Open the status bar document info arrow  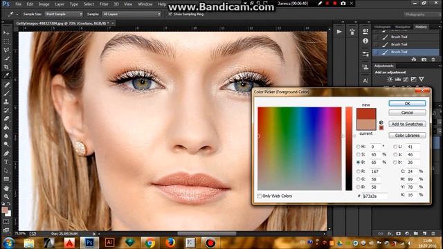pos(94,234)
